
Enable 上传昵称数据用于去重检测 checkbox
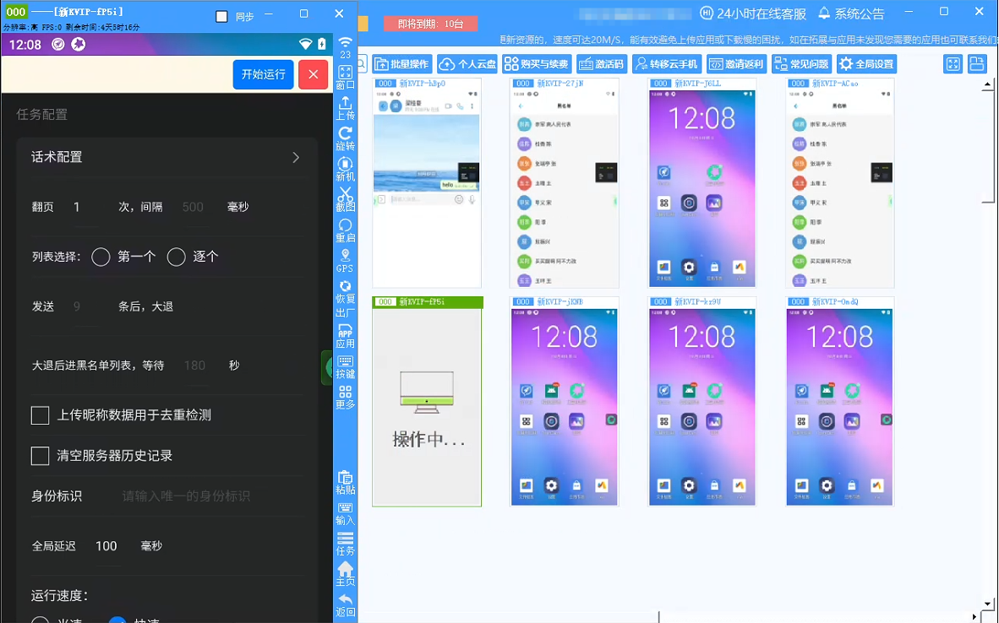pos(40,415)
